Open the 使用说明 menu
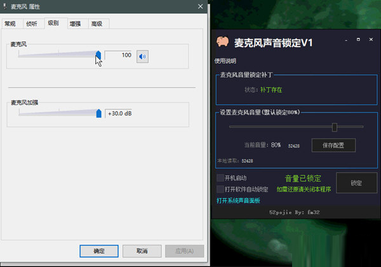This screenshot has width=381, height=267. point(225,61)
